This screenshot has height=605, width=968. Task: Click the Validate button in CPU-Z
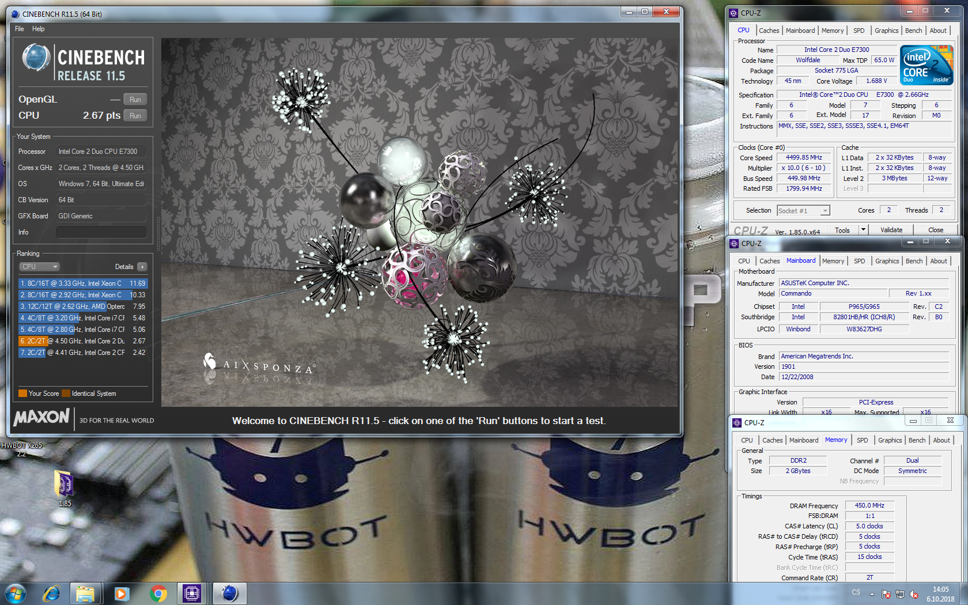(x=891, y=230)
